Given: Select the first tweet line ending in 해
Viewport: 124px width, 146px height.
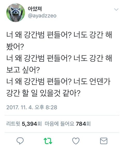Looking at the screenshot, I should [59, 35].
